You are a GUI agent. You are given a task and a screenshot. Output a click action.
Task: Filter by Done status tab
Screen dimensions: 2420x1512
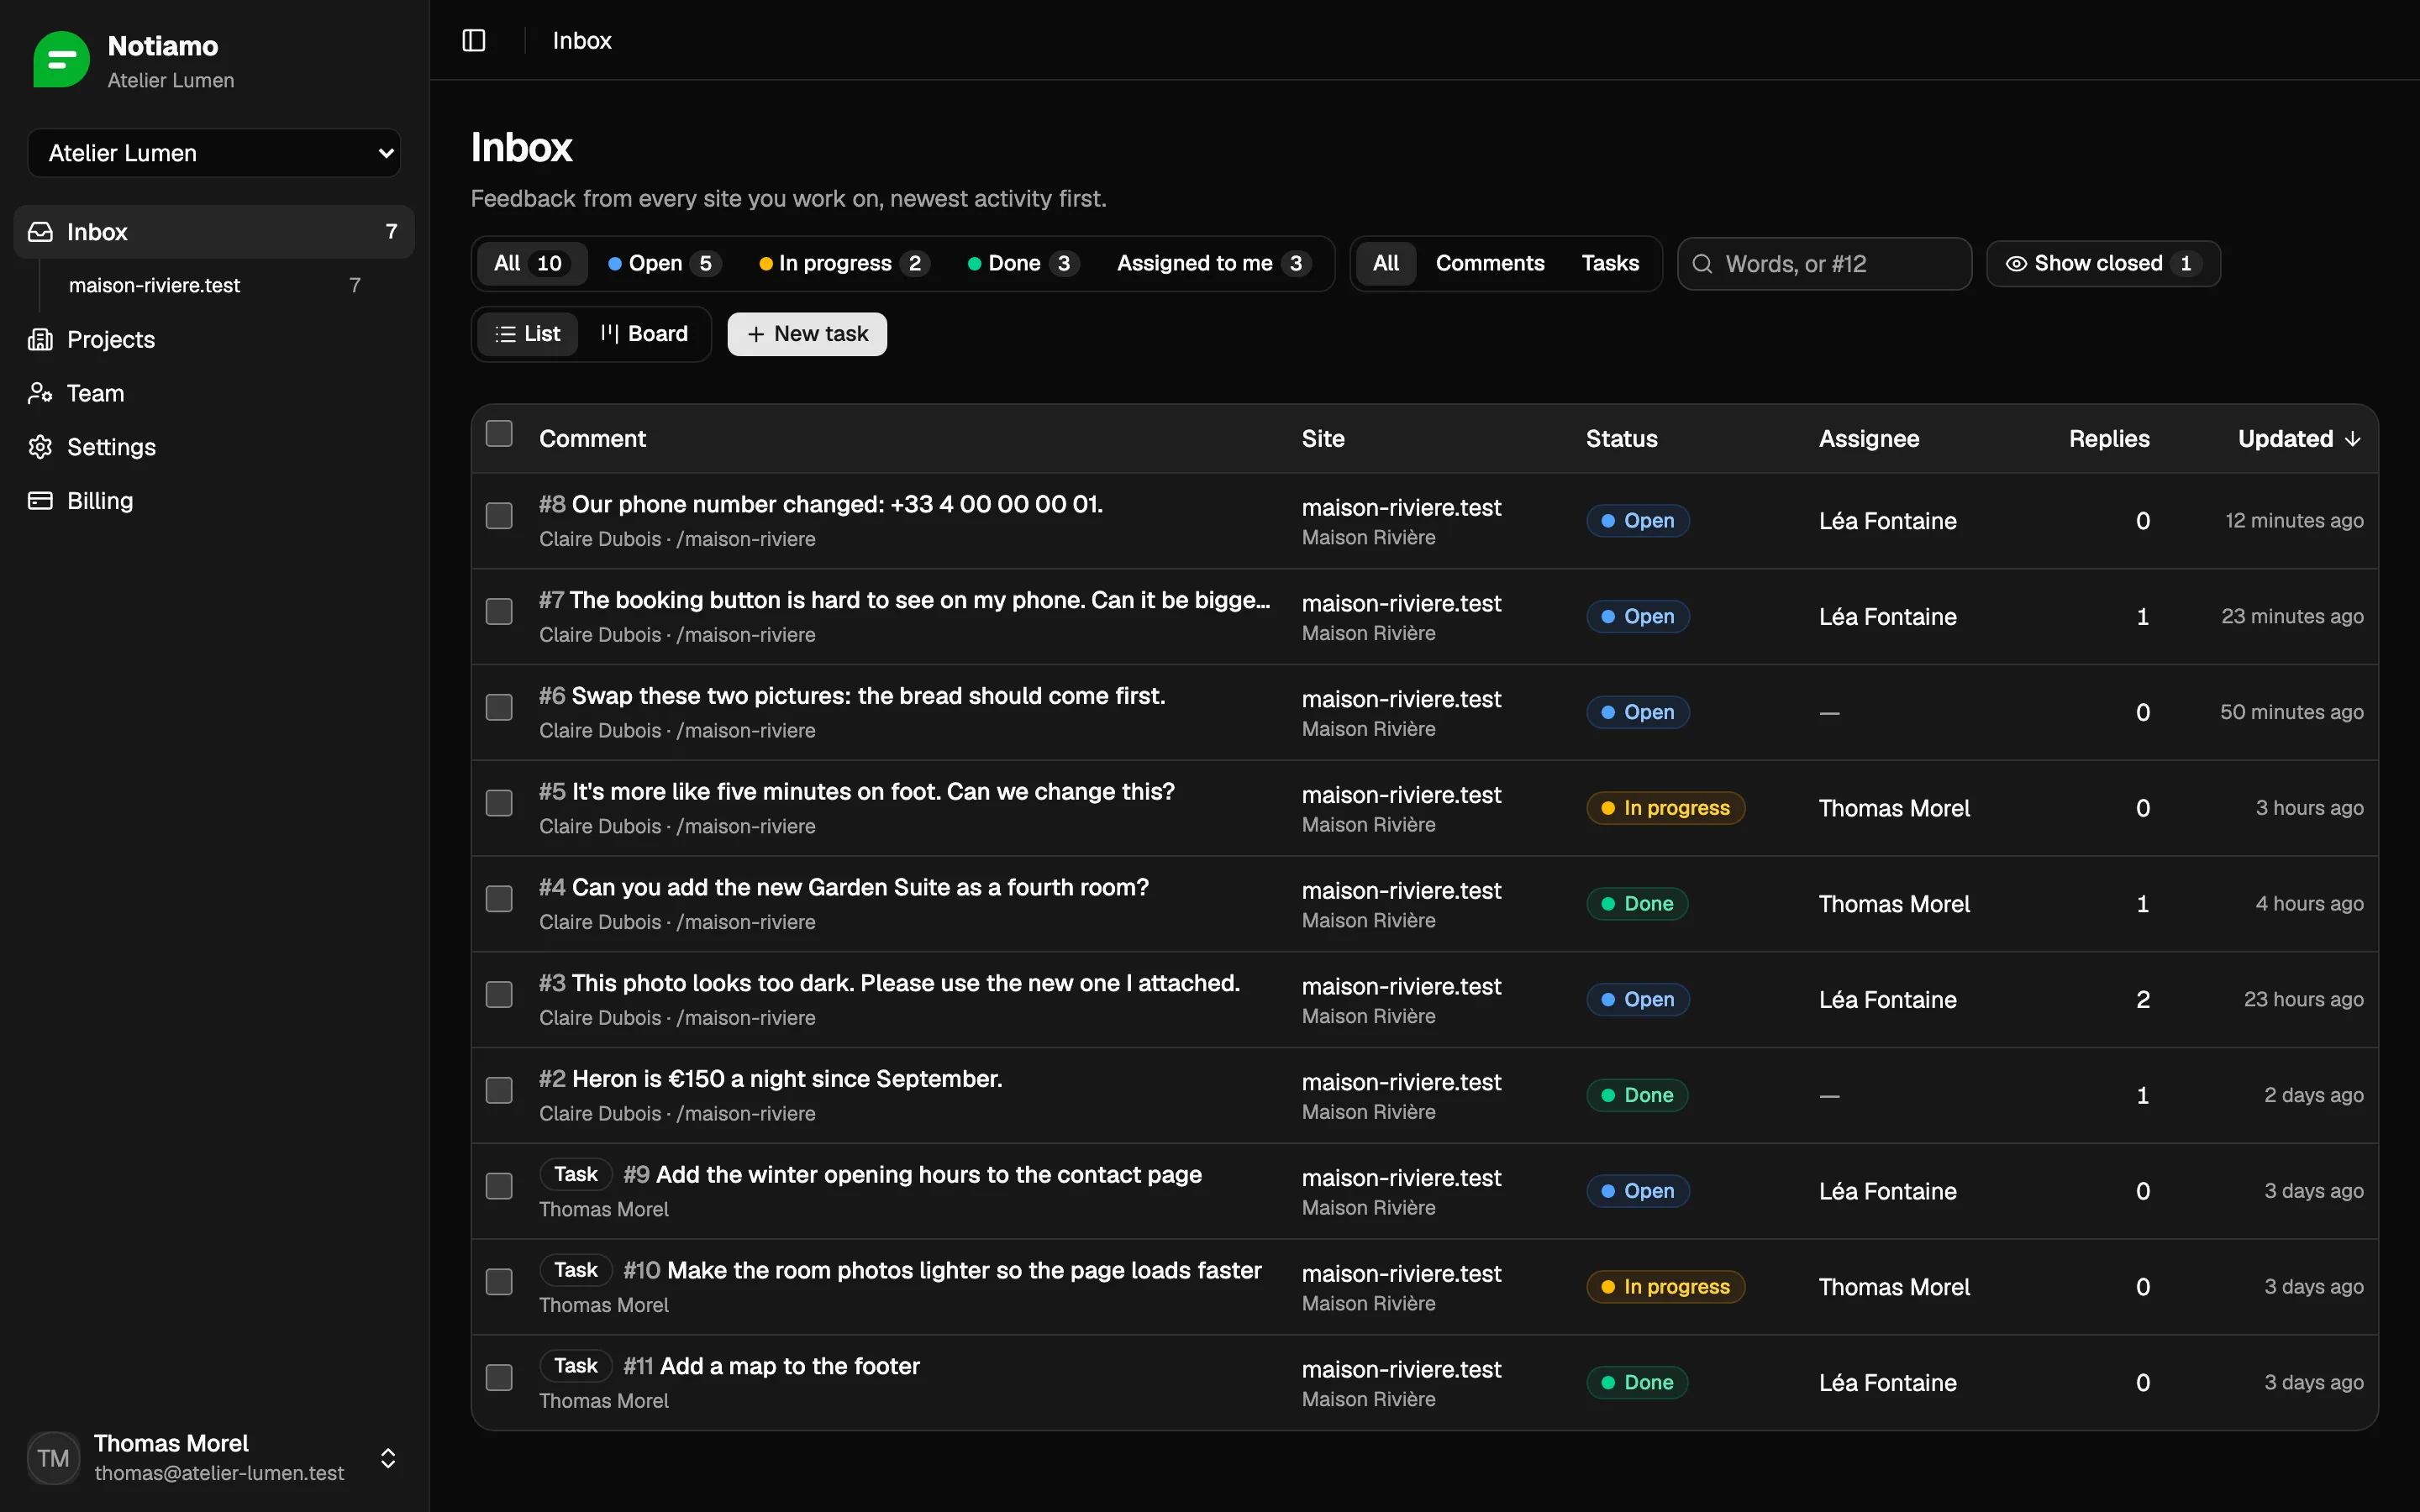[x=1023, y=264]
